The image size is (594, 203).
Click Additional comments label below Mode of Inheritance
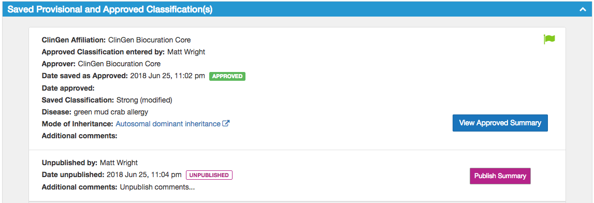pos(79,136)
